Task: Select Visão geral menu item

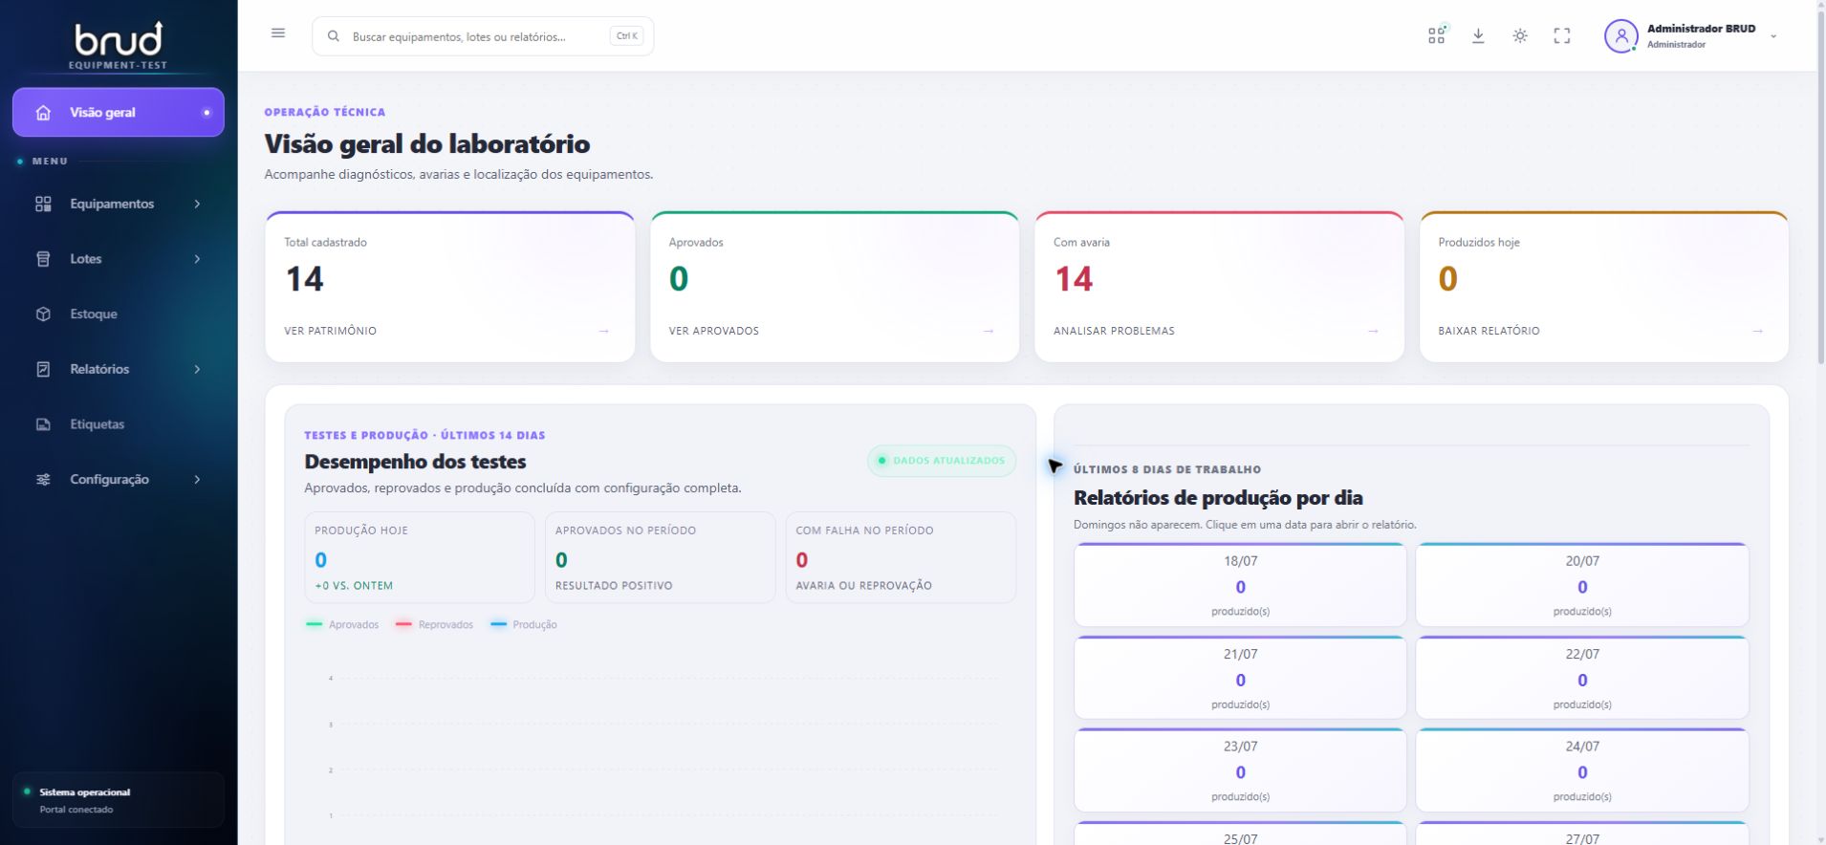Action: click(x=119, y=113)
